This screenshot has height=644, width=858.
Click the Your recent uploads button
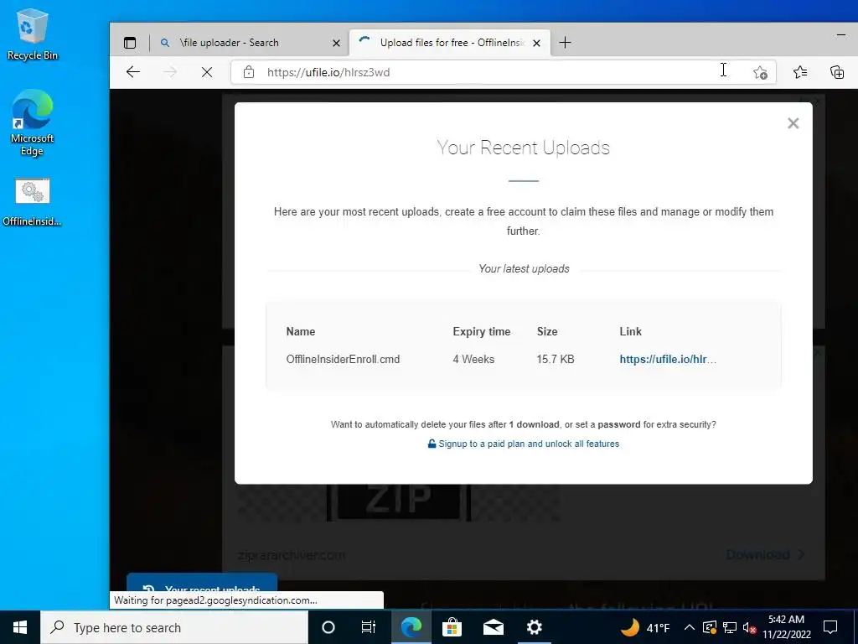click(202, 584)
